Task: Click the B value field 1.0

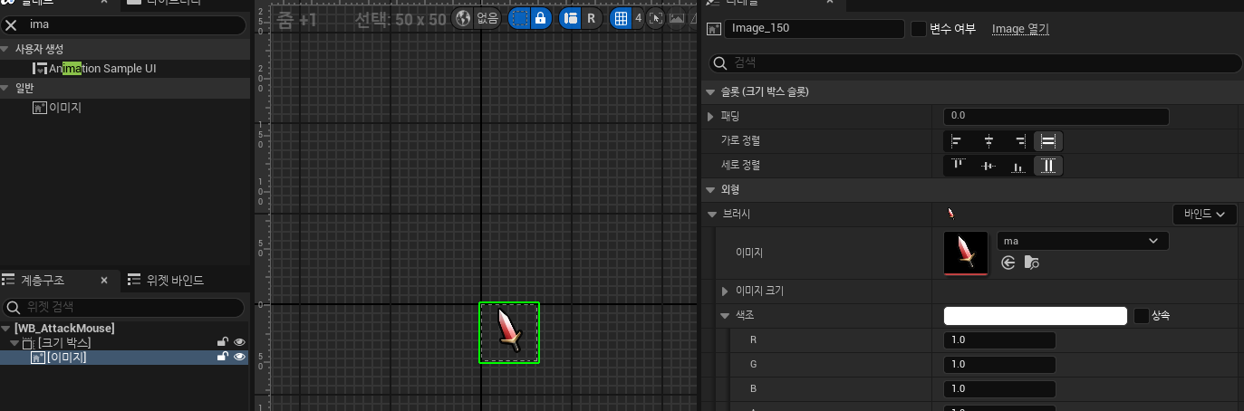Action: [999, 389]
